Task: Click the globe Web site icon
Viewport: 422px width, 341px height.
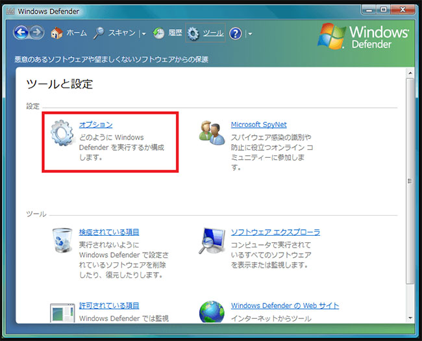Action: 212,312
